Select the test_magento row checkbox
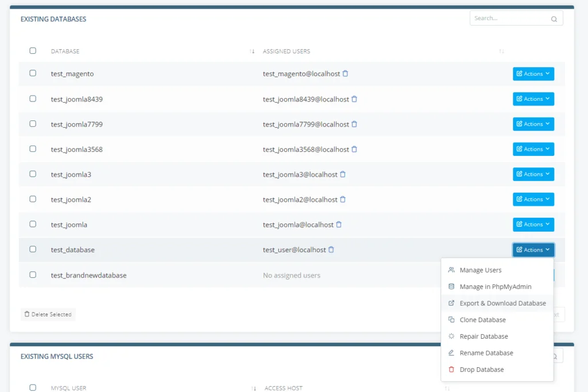 pyautogui.click(x=33, y=73)
